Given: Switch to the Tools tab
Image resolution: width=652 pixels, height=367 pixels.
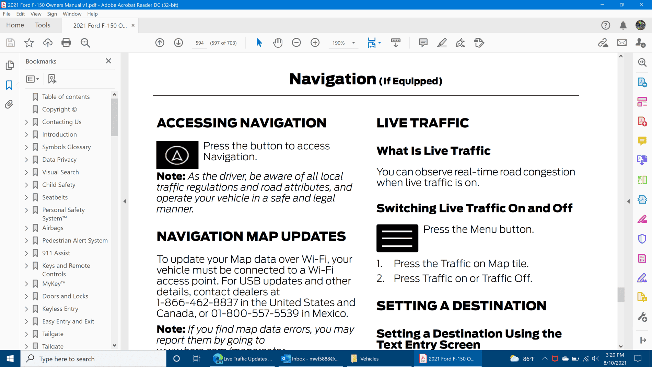Looking at the screenshot, I should tap(43, 25).
